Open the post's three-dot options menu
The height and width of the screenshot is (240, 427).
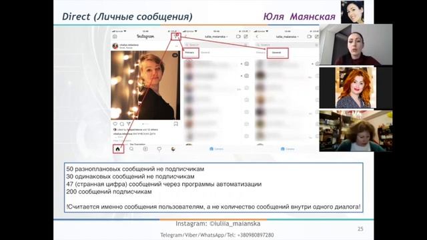click(x=176, y=46)
